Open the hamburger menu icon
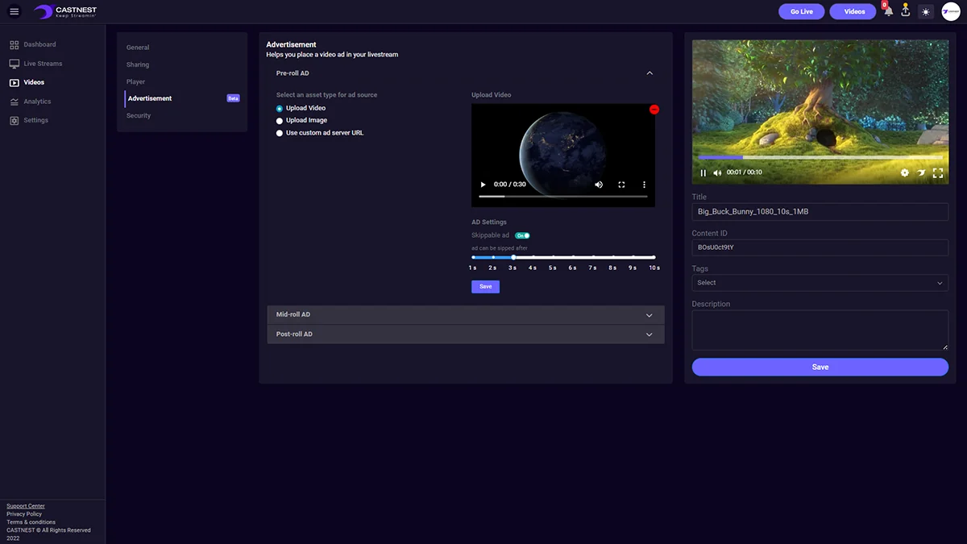This screenshot has width=967, height=544. (14, 11)
